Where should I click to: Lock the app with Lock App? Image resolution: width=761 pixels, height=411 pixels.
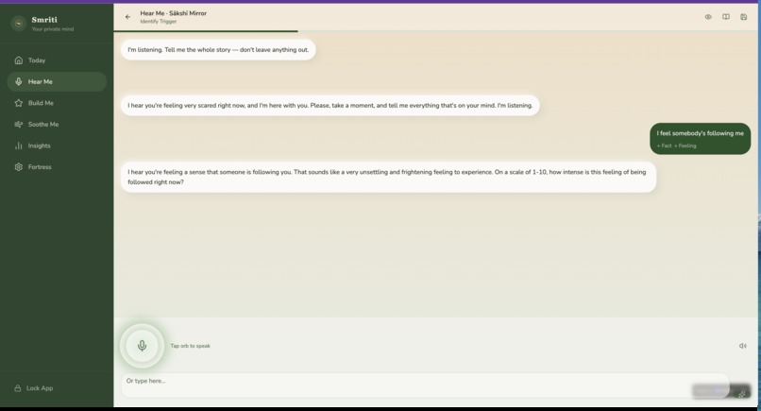click(57, 388)
